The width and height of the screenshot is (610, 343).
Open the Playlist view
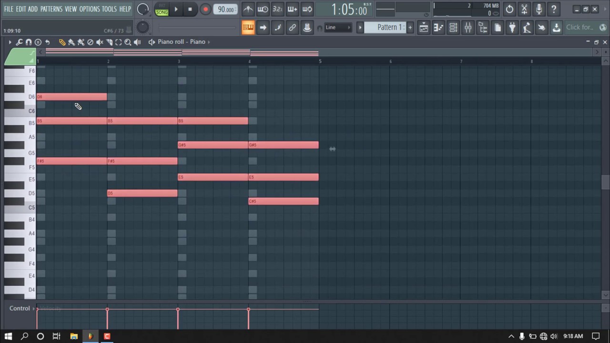pos(424,27)
